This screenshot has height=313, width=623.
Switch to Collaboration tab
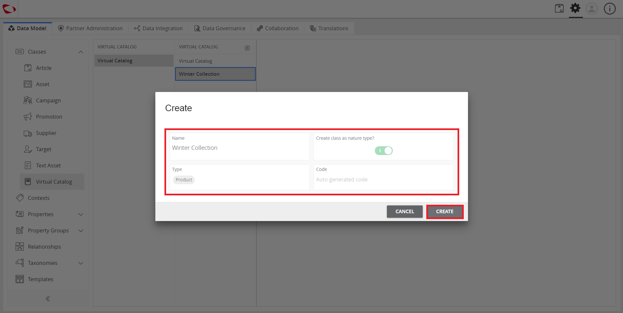pos(277,28)
